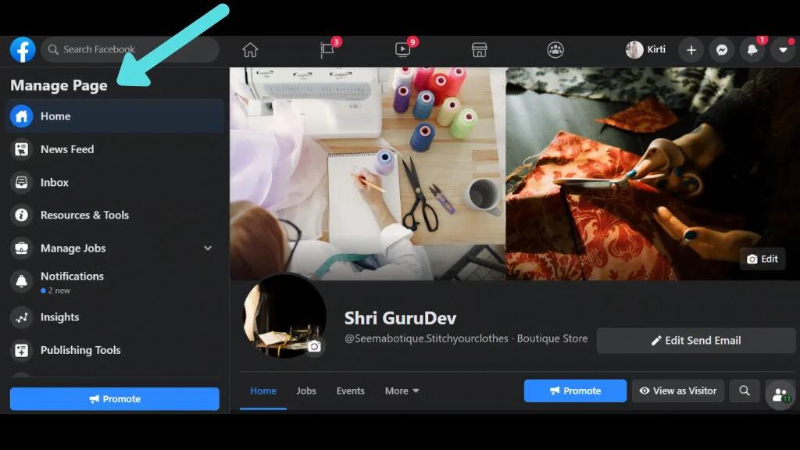Screen dimensions: 800x450
Task: Click the Inbox sidebar icon
Action: [x=21, y=182]
